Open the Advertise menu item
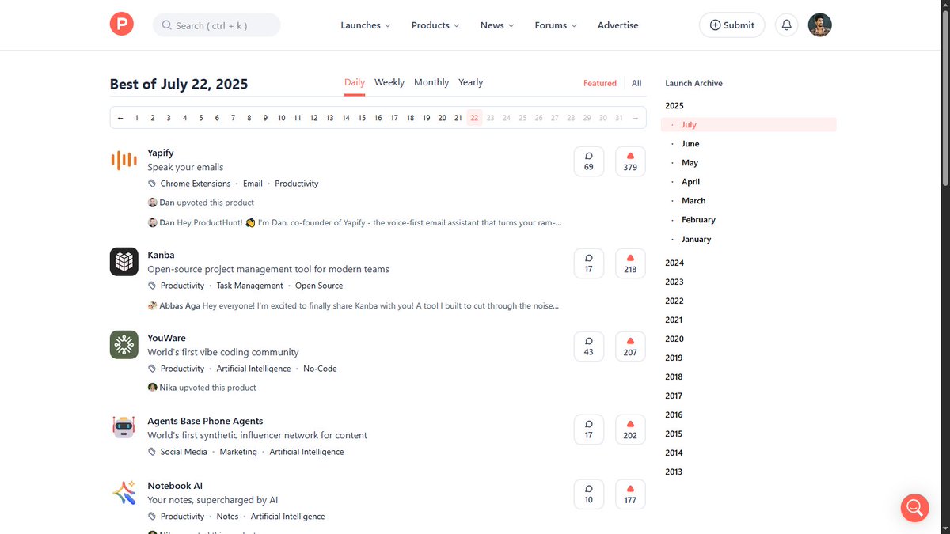The image size is (950, 534). point(618,25)
